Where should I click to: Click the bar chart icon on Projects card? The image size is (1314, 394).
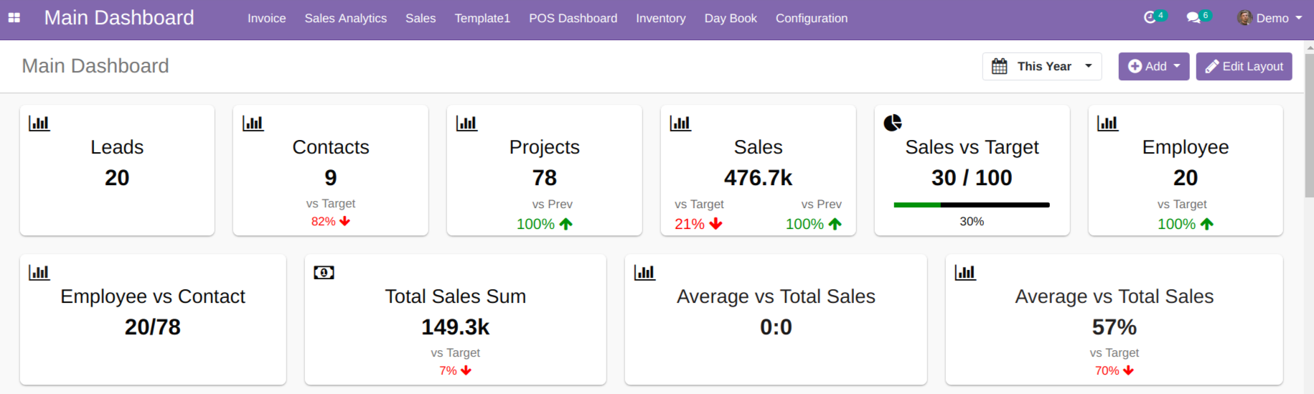pyautogui.click(x=466, y=123)
